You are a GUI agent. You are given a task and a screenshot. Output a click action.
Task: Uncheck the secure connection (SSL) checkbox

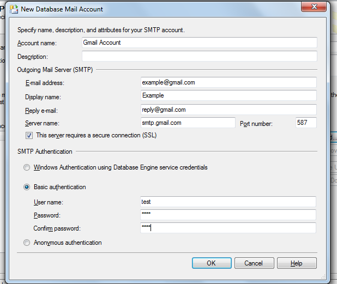click(x=29, y=136)
